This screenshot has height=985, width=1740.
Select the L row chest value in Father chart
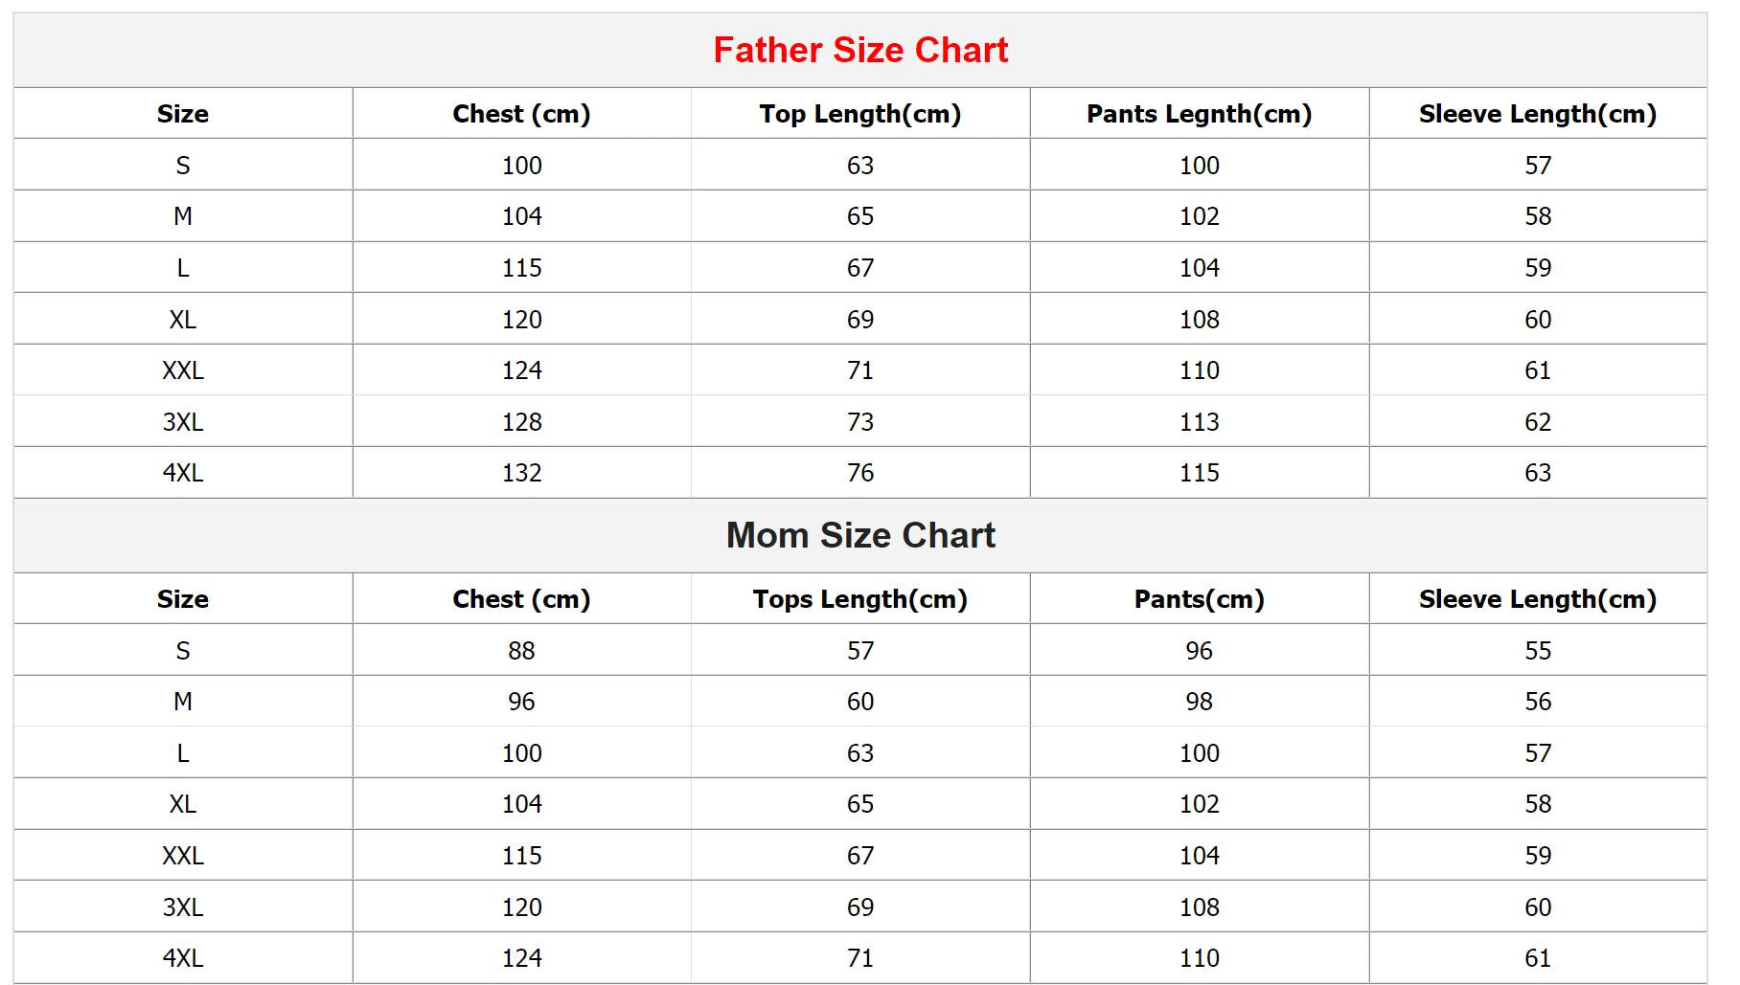pyautogui.click(x=521, y=268)
